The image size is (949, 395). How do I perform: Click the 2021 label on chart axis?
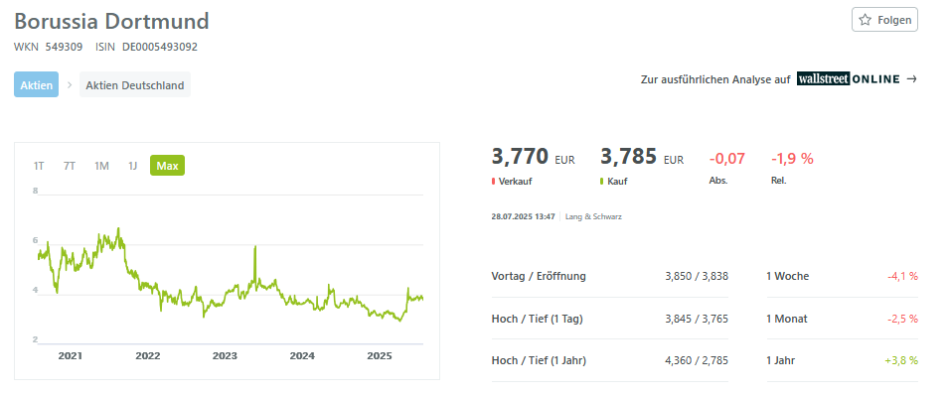click(x=71, y=355)
